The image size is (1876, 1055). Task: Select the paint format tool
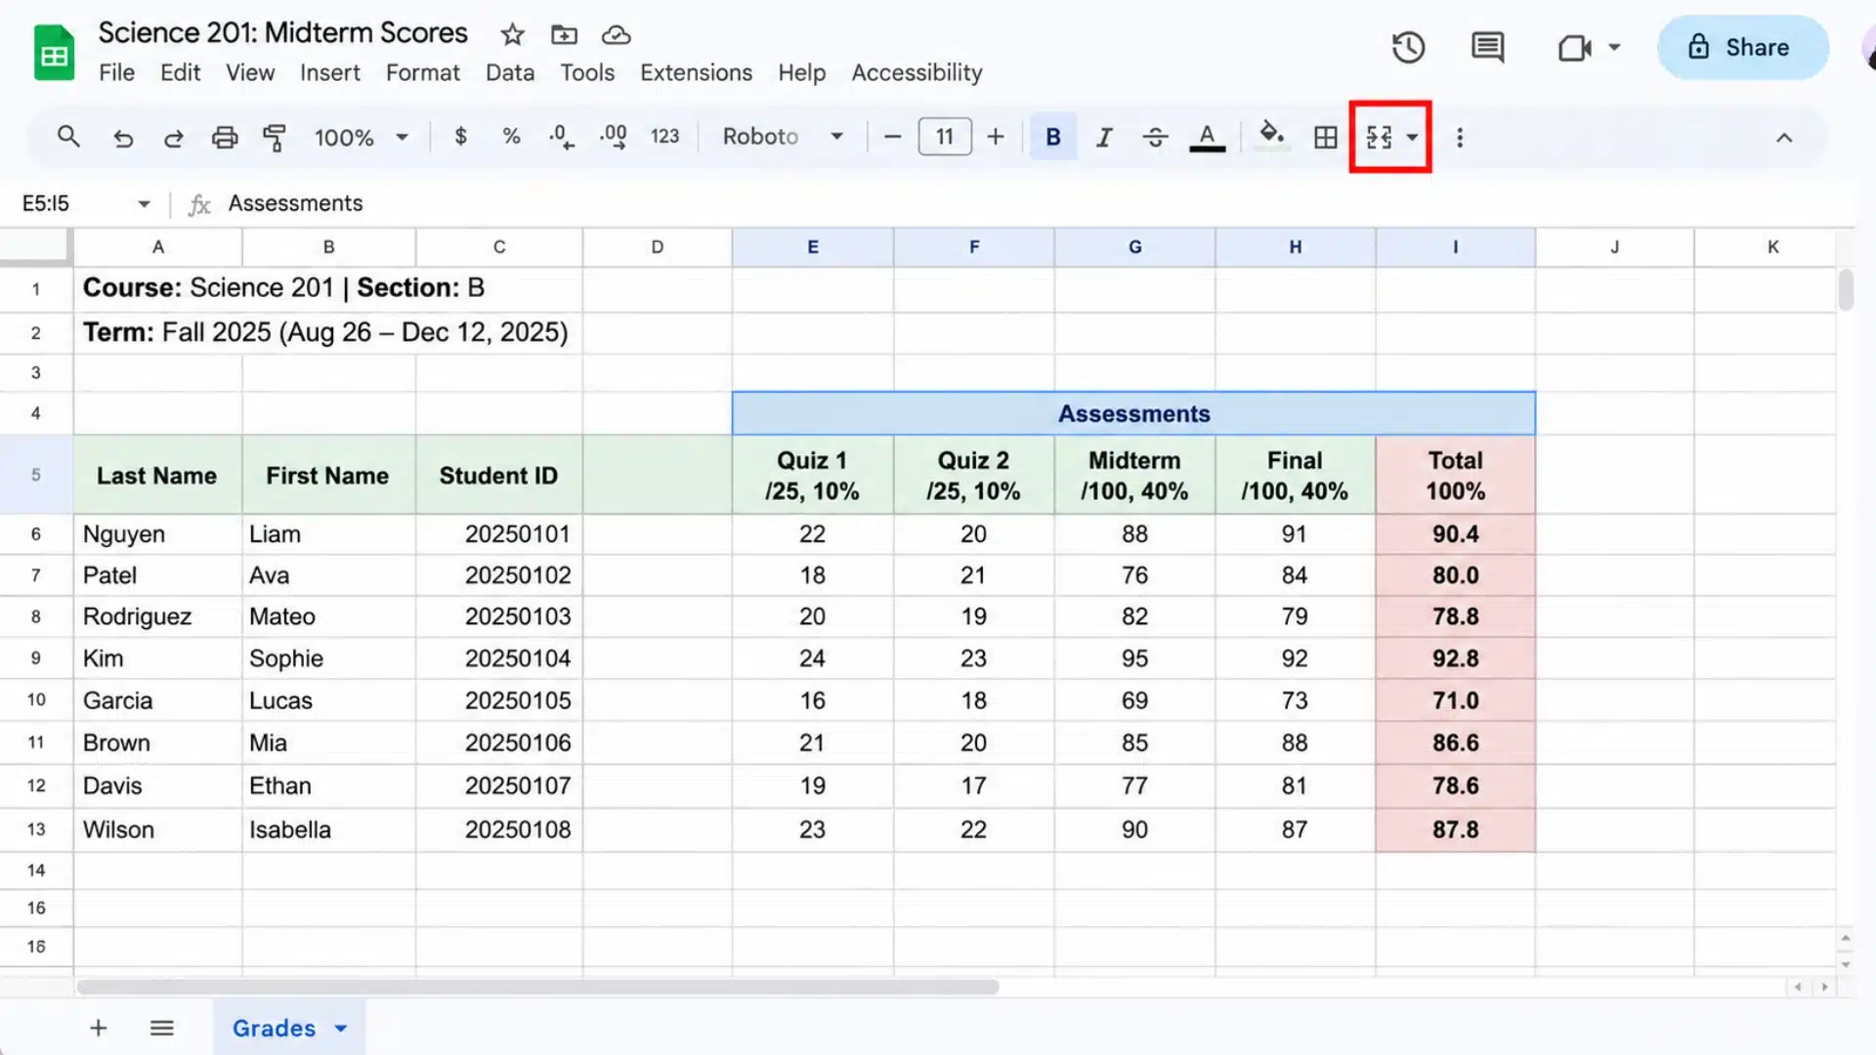tap(275, 138)
